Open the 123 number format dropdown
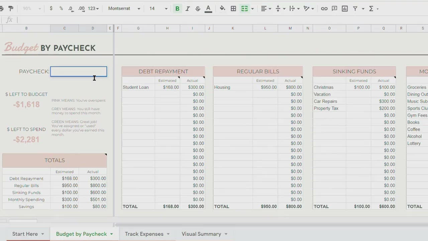The width and height of the screenshot is (428, 241). click(93, 8)
